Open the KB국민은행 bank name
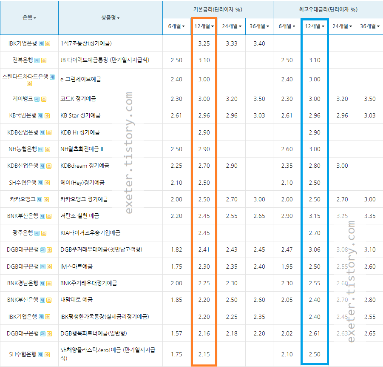The height and width of the screenshot is (367, 383). click(23, 115)
